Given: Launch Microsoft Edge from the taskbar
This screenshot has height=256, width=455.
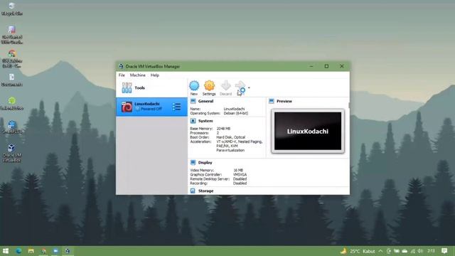Looking at the screenshot, I should (x=18, y=251).
